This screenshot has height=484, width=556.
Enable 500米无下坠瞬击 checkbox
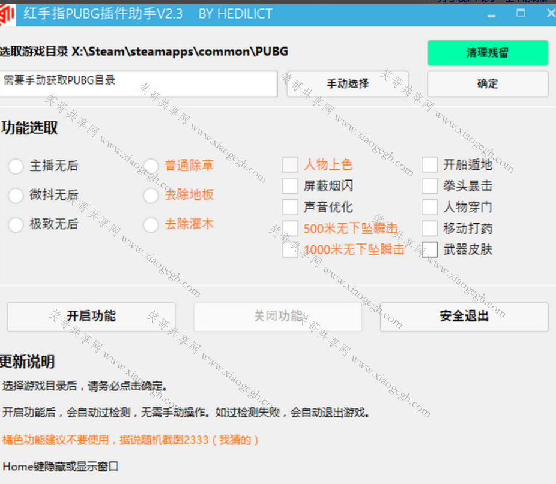coord(290,229)
